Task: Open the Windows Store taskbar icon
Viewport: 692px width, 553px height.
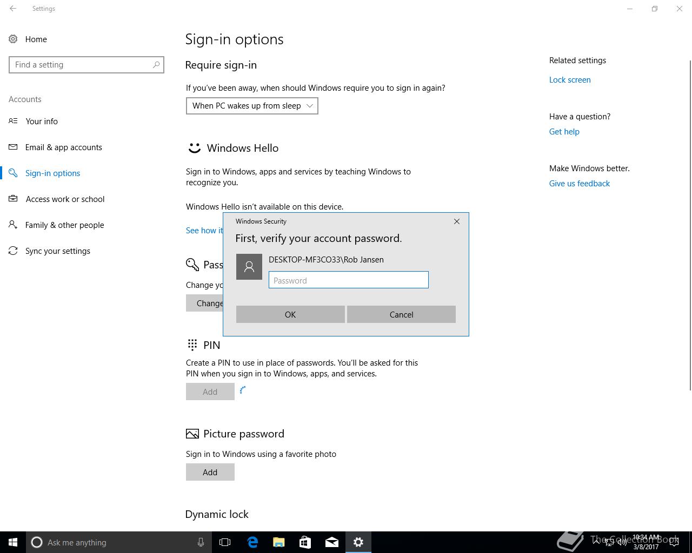Action: (305, 542)
